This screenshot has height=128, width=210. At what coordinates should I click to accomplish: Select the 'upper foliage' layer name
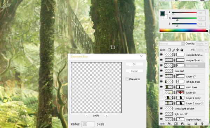(x=193, y=120)
